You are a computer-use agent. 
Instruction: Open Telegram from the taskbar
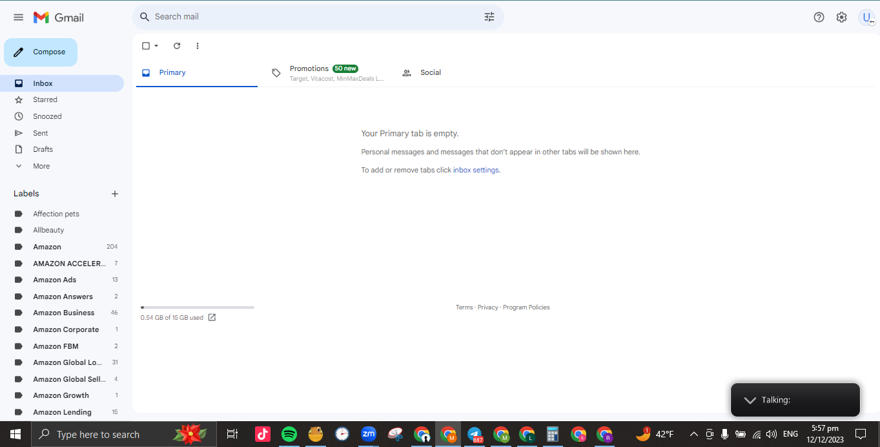coord(475,434)
